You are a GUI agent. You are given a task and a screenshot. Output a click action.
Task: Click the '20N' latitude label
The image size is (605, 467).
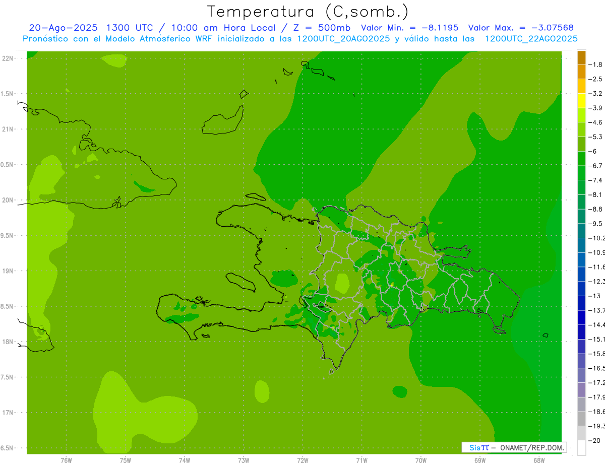[8, 200]
